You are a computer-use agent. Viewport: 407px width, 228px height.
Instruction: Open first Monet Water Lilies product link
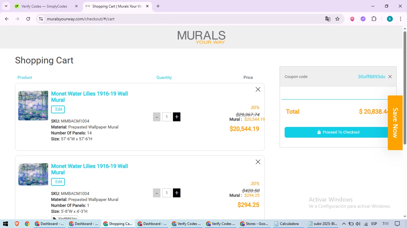point(89,97)
